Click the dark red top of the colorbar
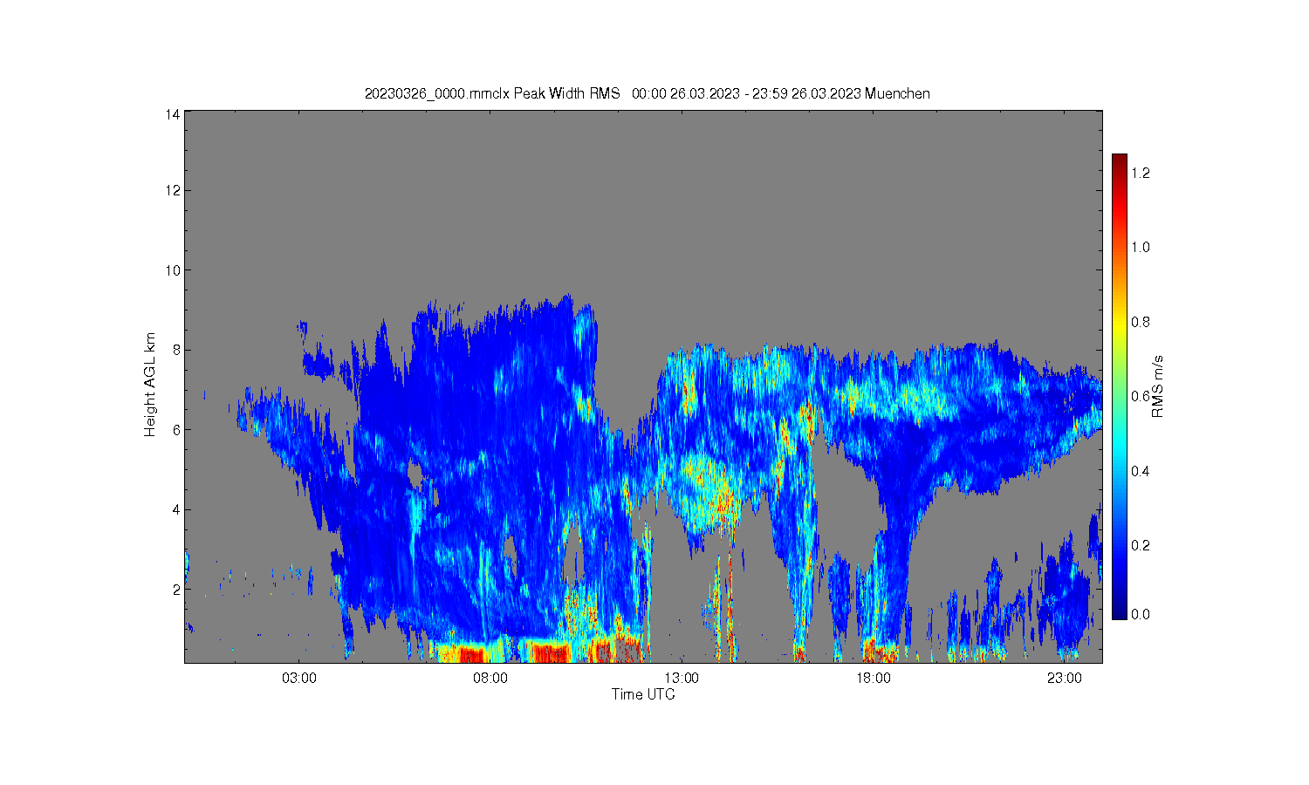This screenshot has height=785, width=1309. coord(1120,164)
